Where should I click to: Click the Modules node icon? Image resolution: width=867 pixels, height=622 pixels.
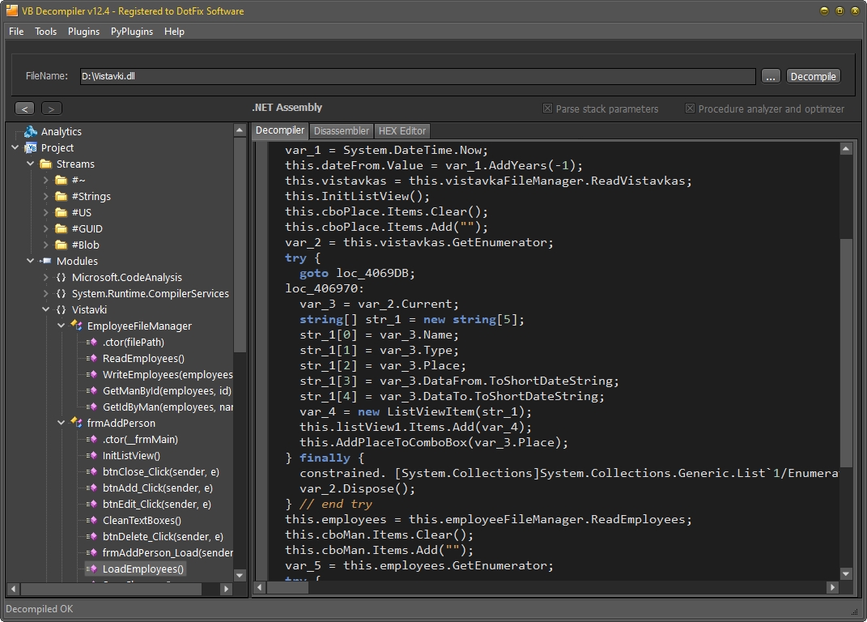pyautogui.click(x=46, y=262)
